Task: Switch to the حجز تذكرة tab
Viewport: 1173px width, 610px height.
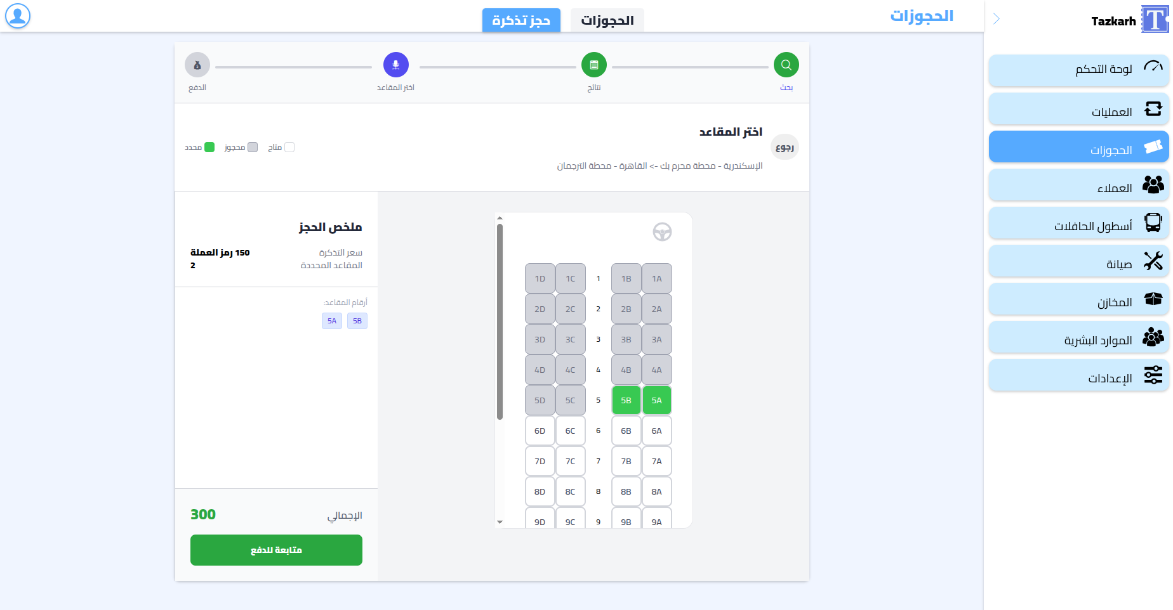Action: click(521, 20)
